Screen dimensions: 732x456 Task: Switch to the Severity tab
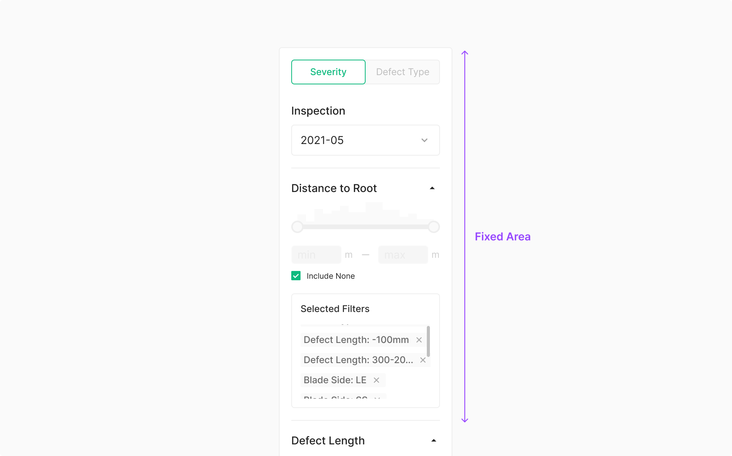pyautogui.click(x=328, y=72)
